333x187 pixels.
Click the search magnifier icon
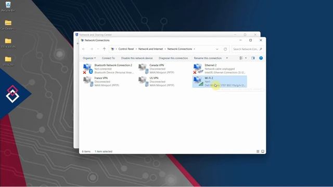[261, 49]
